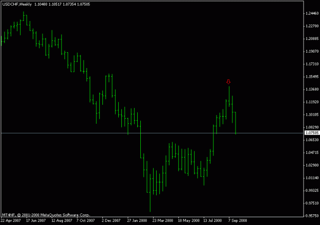Click the 1.11920 price axis label
This screenshot has height=225, width=320.
312,102
